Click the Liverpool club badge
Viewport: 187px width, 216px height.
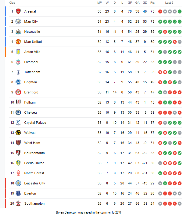tap(18, 62)
